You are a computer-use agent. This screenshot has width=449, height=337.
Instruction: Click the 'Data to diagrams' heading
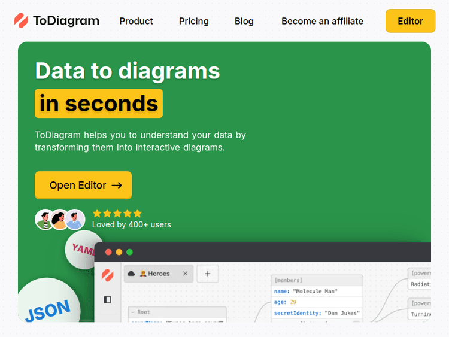128,71
